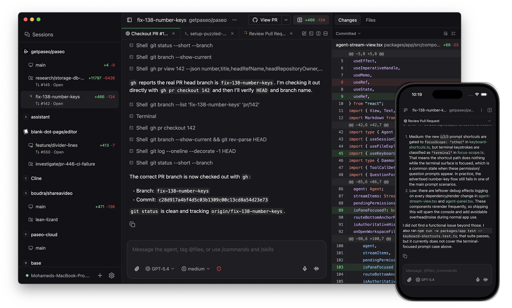Viewport: 512px width, 308px height.
Task: Open the settings gear in sidebar footer
Action: click(x=111, y=276)
